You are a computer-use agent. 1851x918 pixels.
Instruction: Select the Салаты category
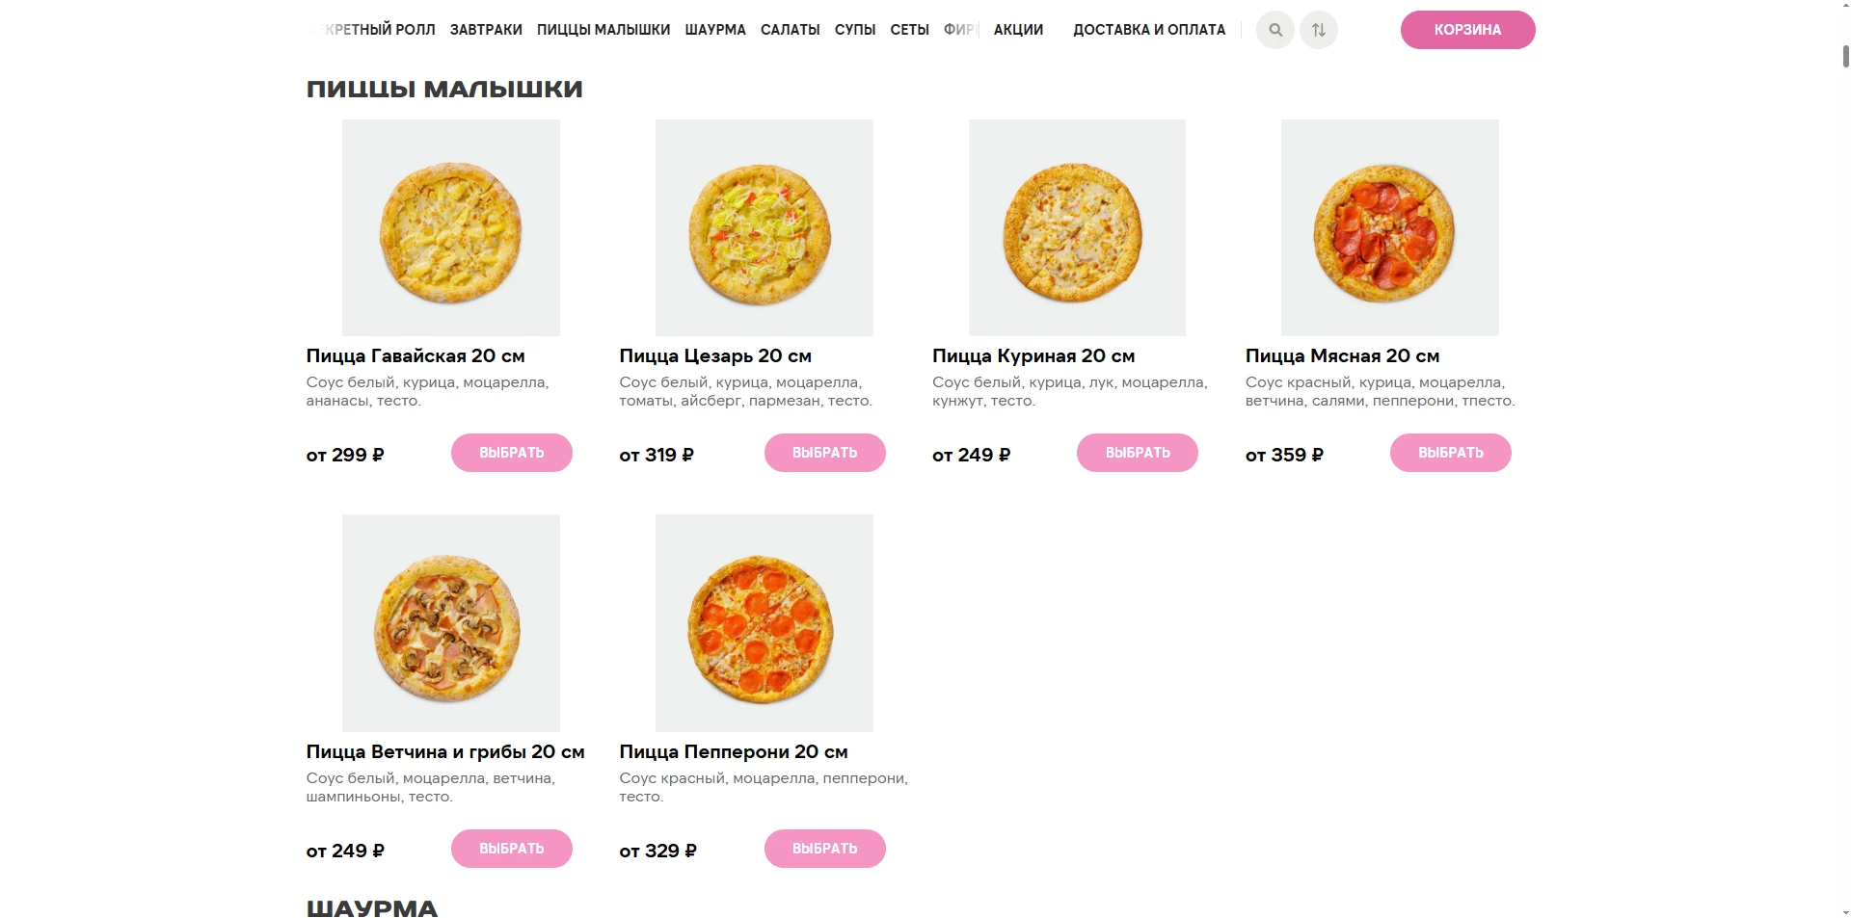(x=790, y=30)
